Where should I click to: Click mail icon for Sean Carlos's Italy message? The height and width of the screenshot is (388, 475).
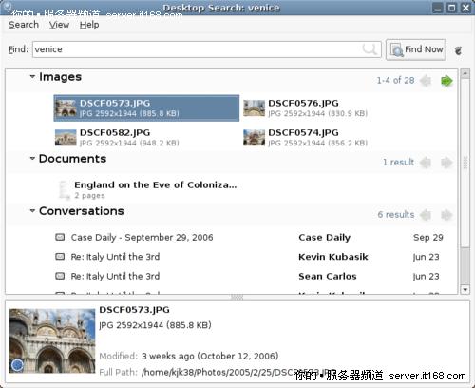click(x=60, y=276)
